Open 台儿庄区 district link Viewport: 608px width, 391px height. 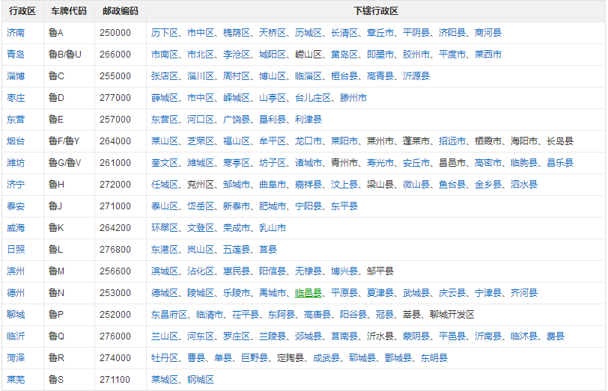pos(313,98)
